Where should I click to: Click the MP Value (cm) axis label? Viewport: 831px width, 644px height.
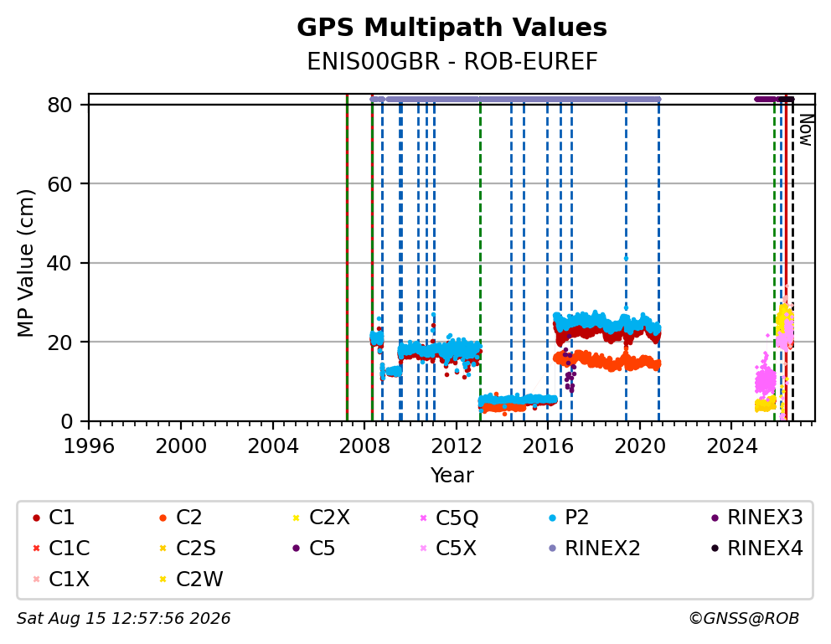pos(25,263)
